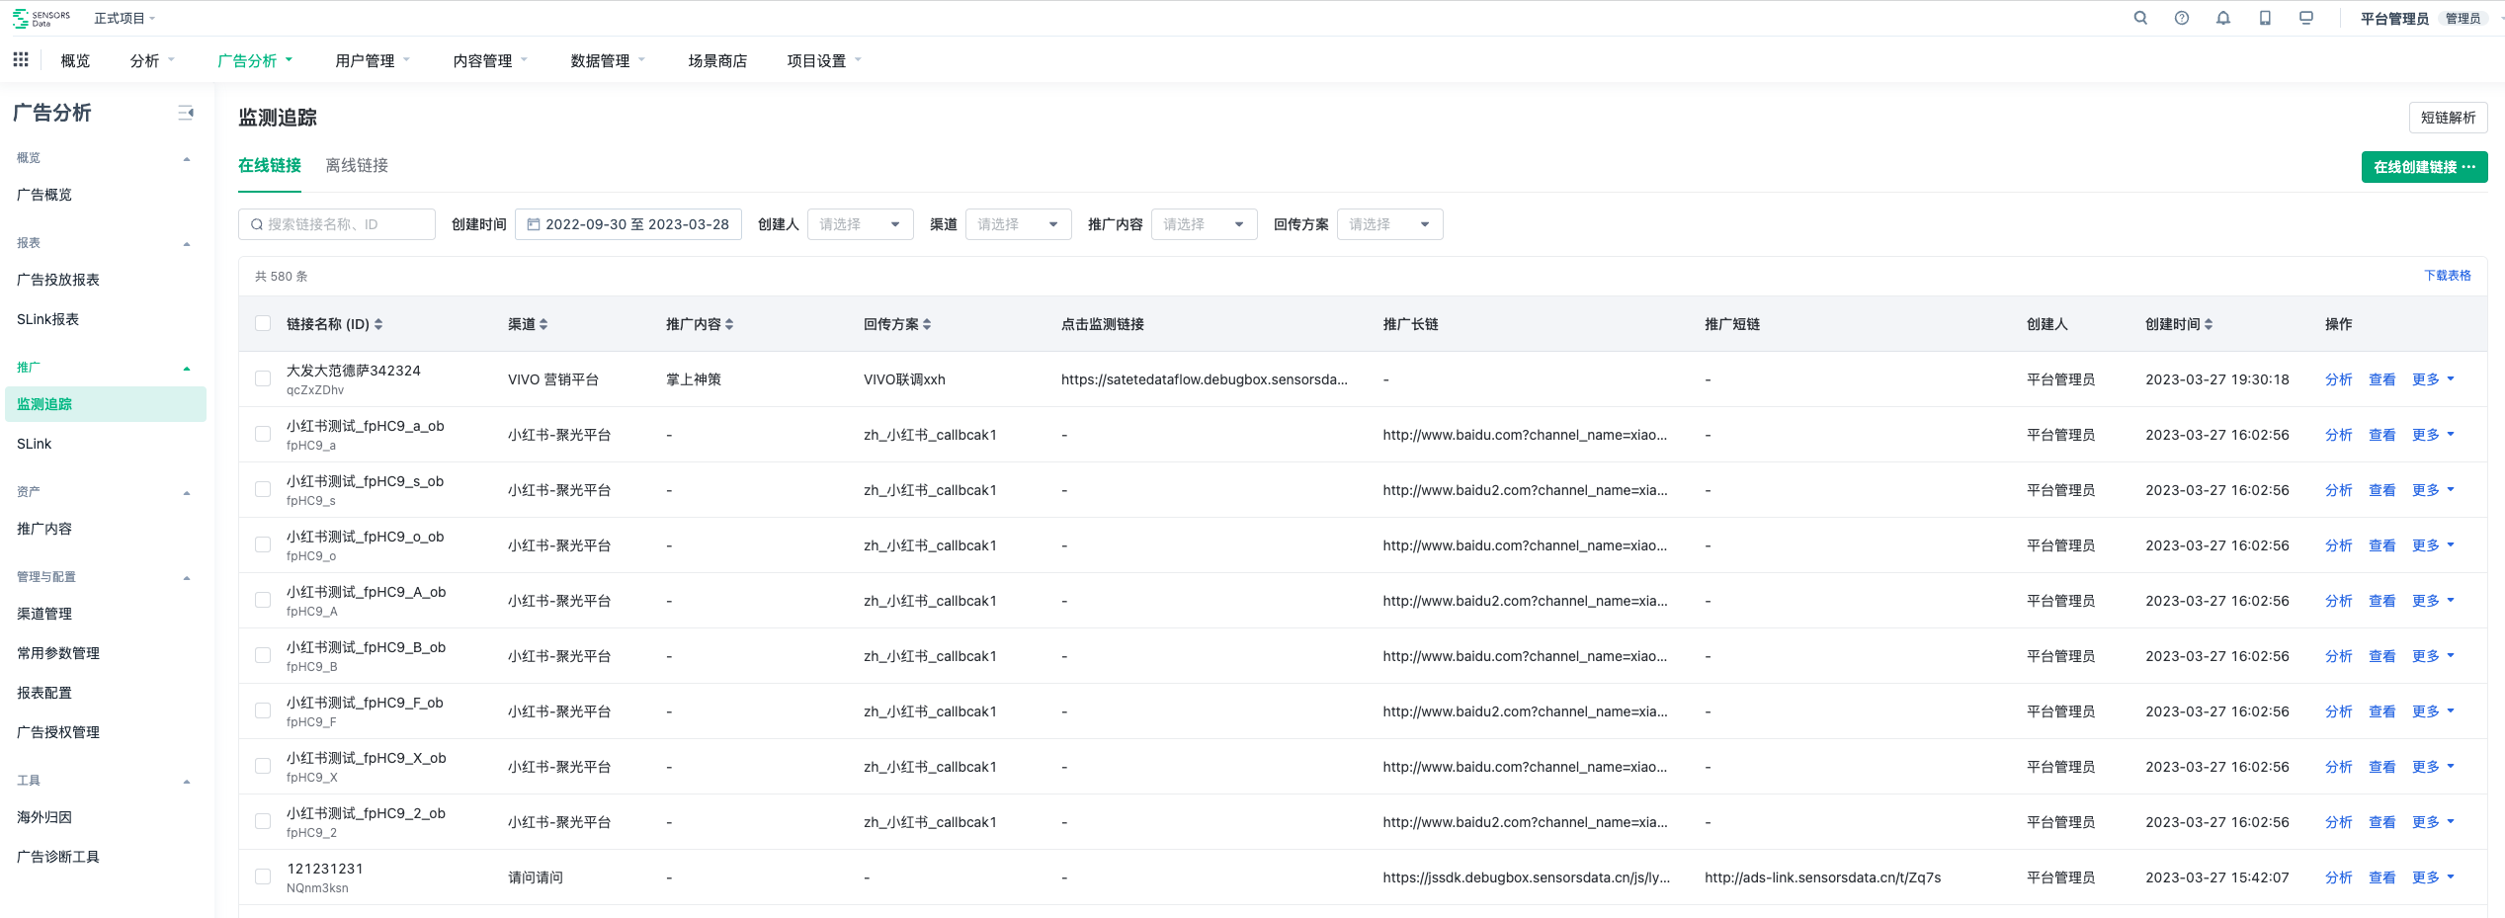Click the 在线创建链接 green button
The image size is (2505, 918).
[x=2423, y=167]
